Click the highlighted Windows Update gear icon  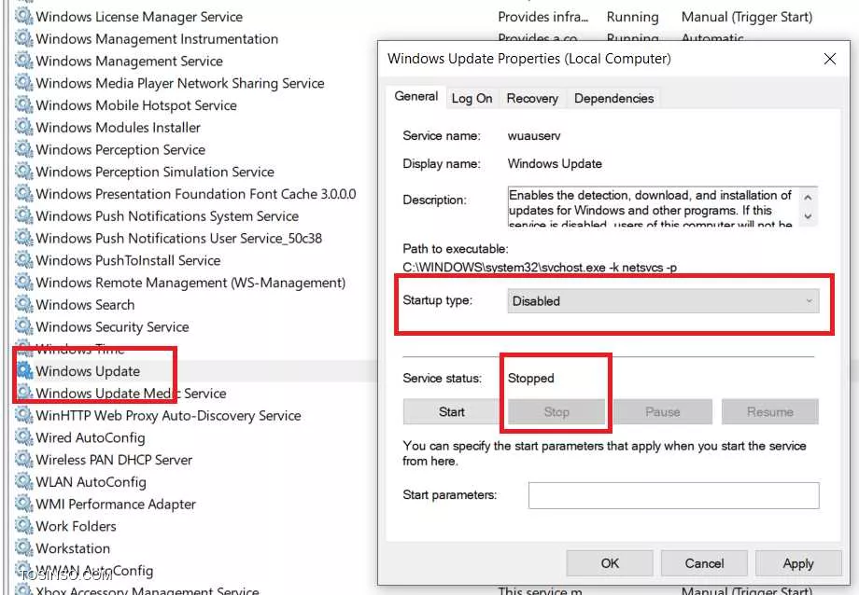(x=24, y=370)
